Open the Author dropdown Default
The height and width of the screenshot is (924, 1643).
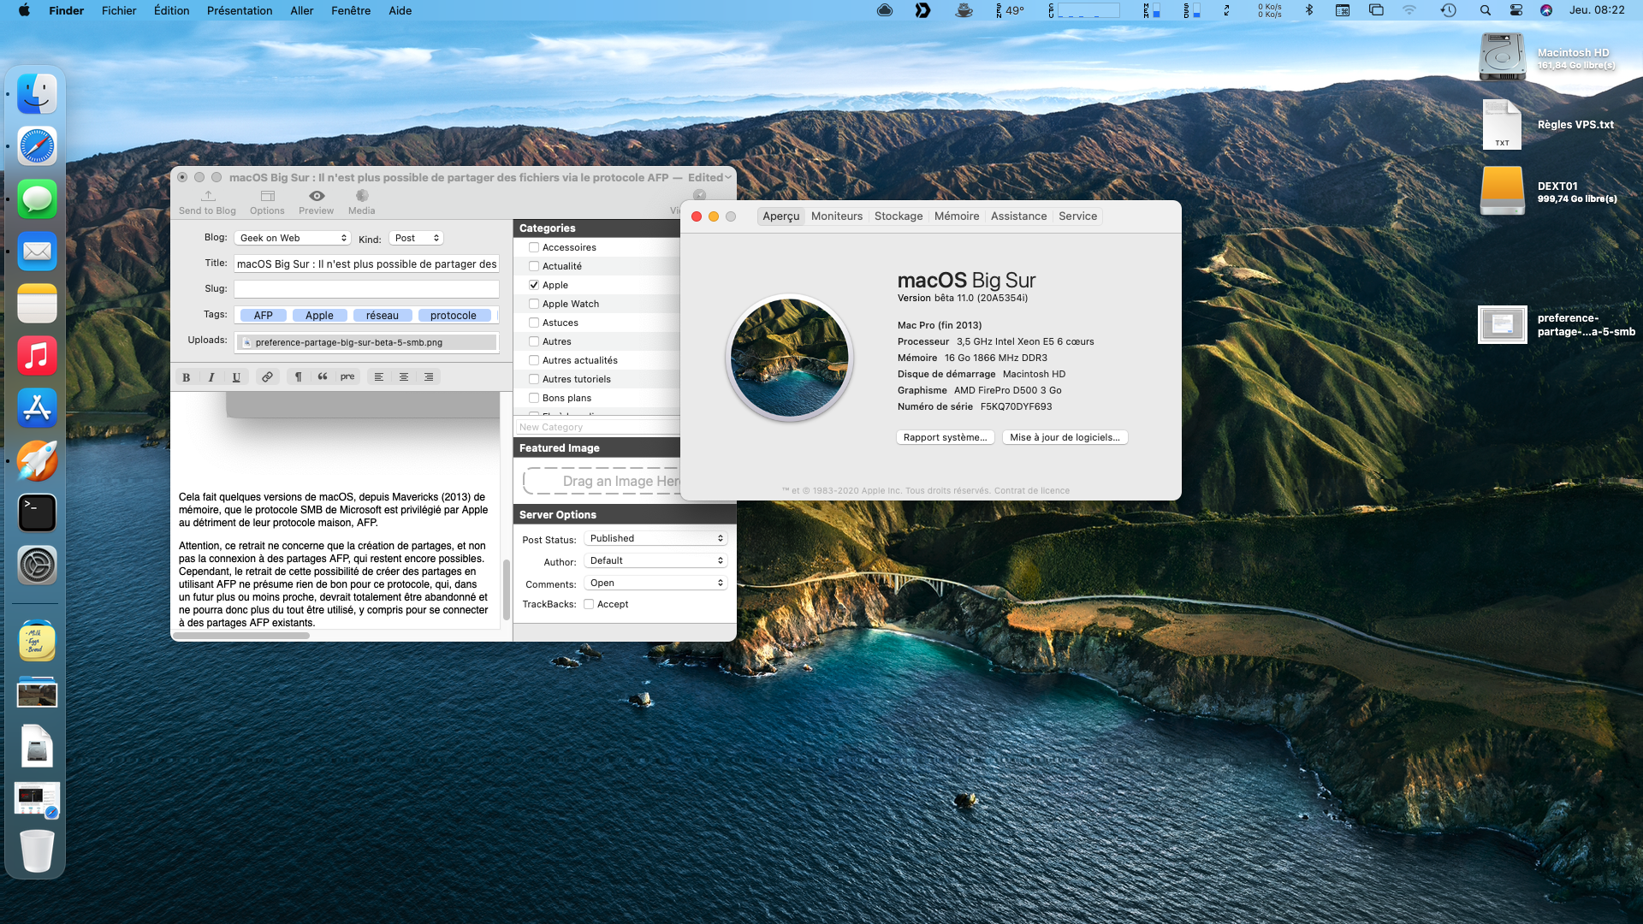point(655,560)
